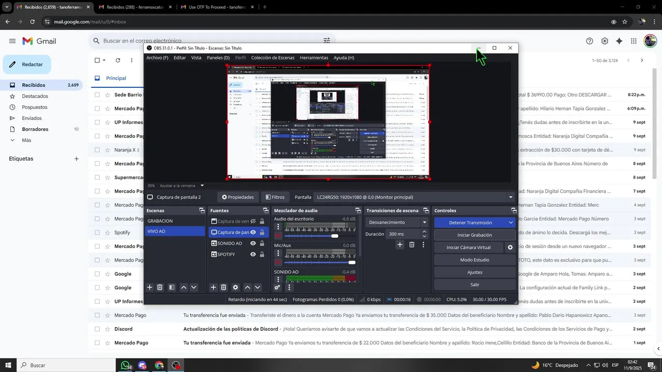Show Gmail search options filter icon

click(x=327, y=41)
